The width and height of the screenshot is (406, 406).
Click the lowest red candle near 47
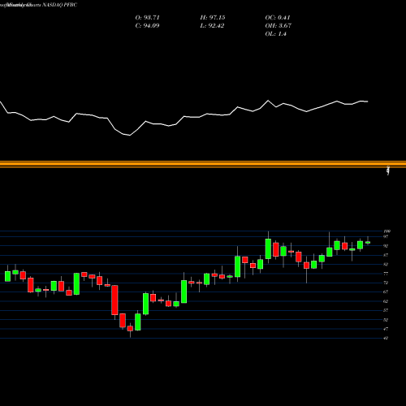(x=130, y=328)
